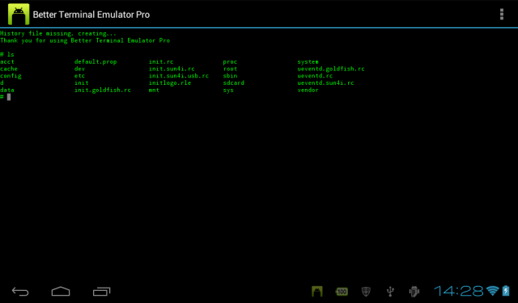The height and width of the screenshot is (303, 518).
Task: Open the three-dot overflow menu
Action: click(x=502, y=15)
